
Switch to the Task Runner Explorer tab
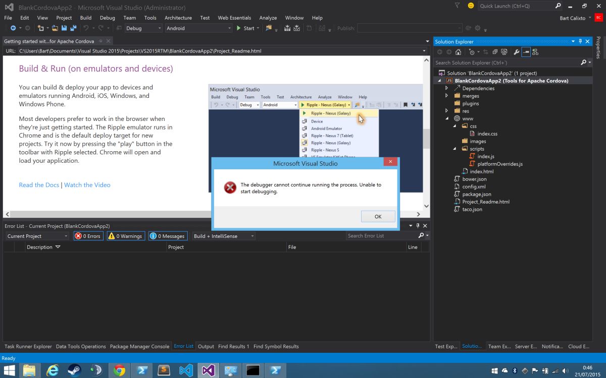(x=28, y=346)
